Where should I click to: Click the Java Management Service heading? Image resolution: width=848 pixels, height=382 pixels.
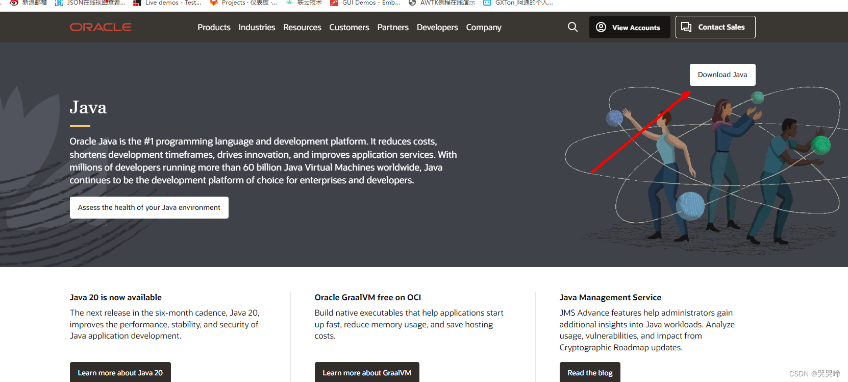click(x=610, y=297)
